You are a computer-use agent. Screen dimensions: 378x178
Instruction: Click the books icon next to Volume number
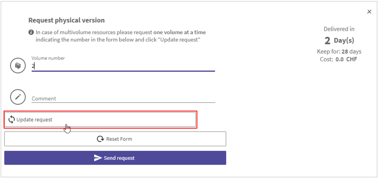point(18,66)
